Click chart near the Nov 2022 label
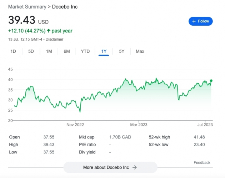This screenshot has width=225, height=178. [75, 107]
